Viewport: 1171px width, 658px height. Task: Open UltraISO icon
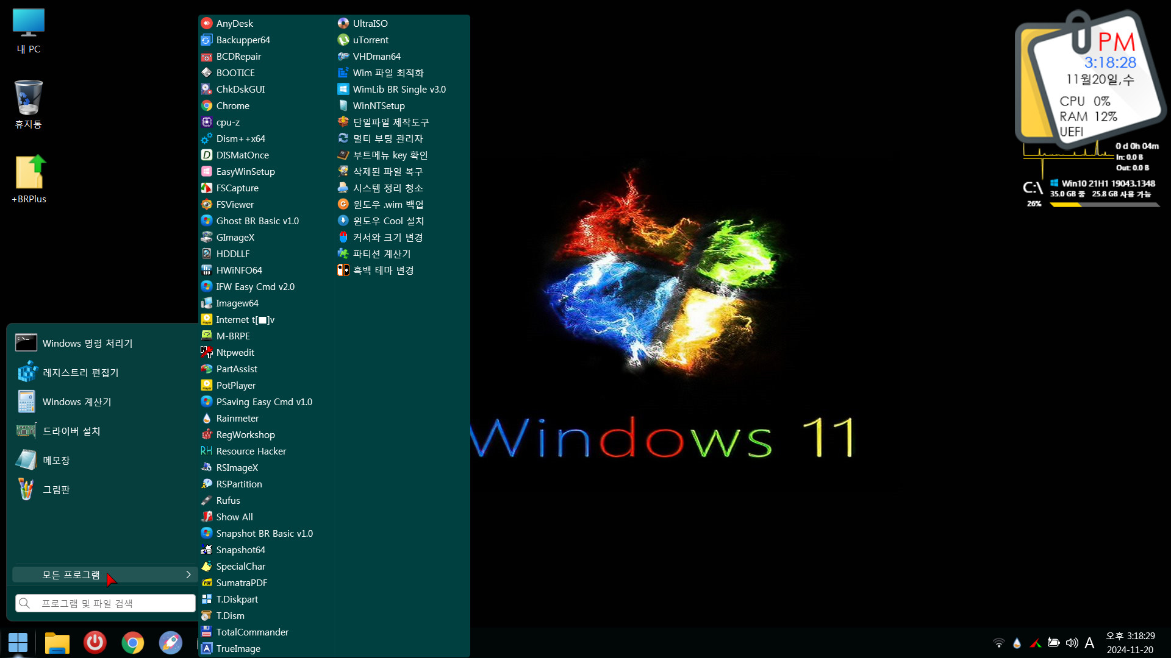point(343,23)
